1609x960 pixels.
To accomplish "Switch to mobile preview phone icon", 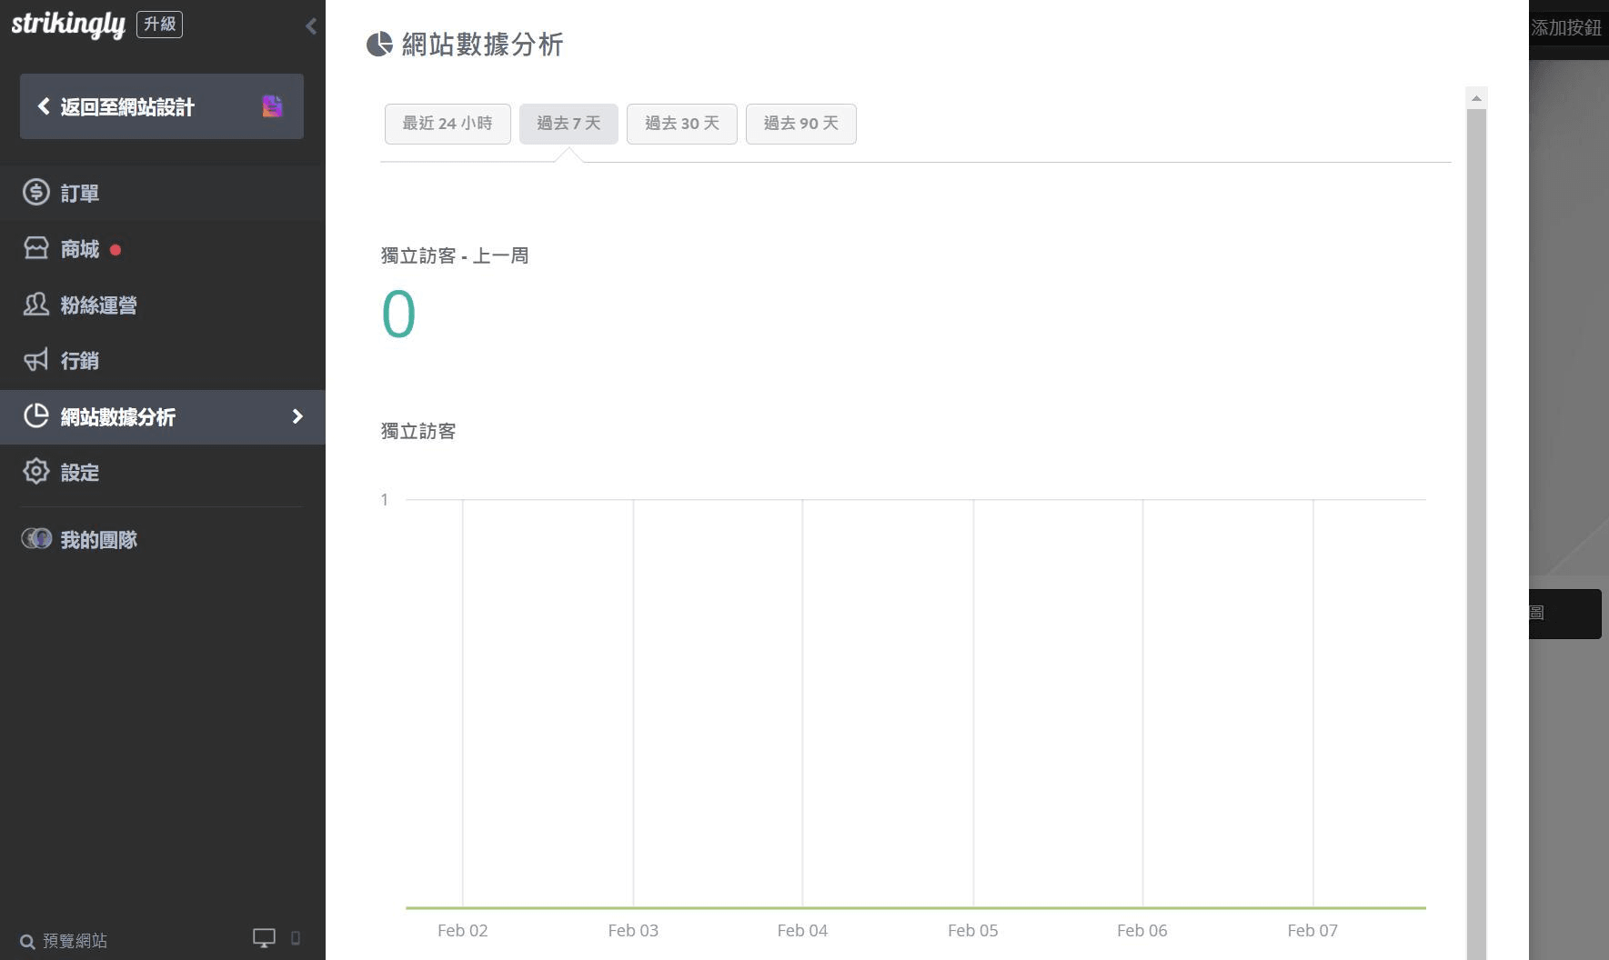I will 296,938.
